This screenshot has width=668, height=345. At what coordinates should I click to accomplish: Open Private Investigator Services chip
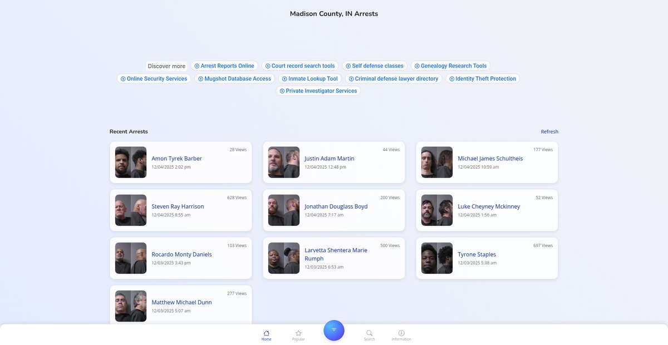318,91
